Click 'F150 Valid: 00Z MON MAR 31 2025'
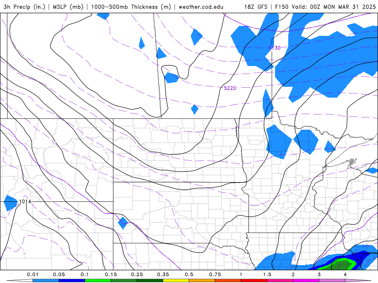 click(x=326, y=7)
